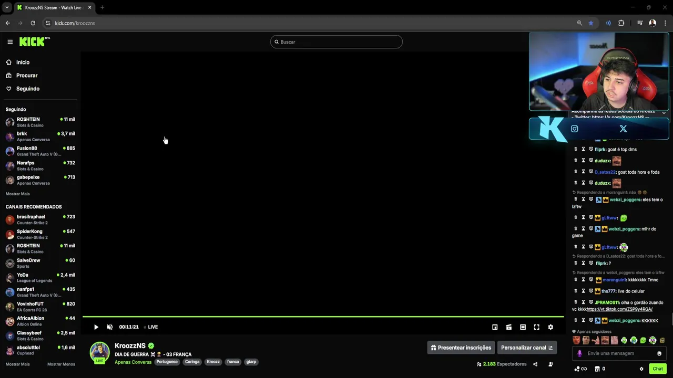Share the stream via share icon
The height and width of the screenshot is (378, 673).
coord(535,364)
